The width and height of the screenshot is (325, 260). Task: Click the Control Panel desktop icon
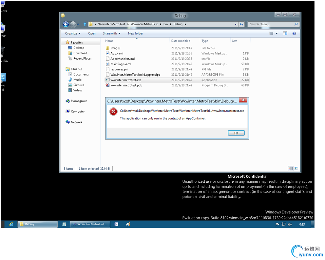tap(3, 82)
